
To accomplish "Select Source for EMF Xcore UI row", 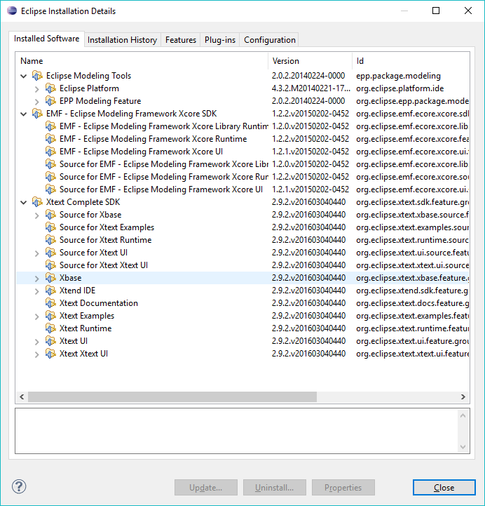I will (161, 189).
